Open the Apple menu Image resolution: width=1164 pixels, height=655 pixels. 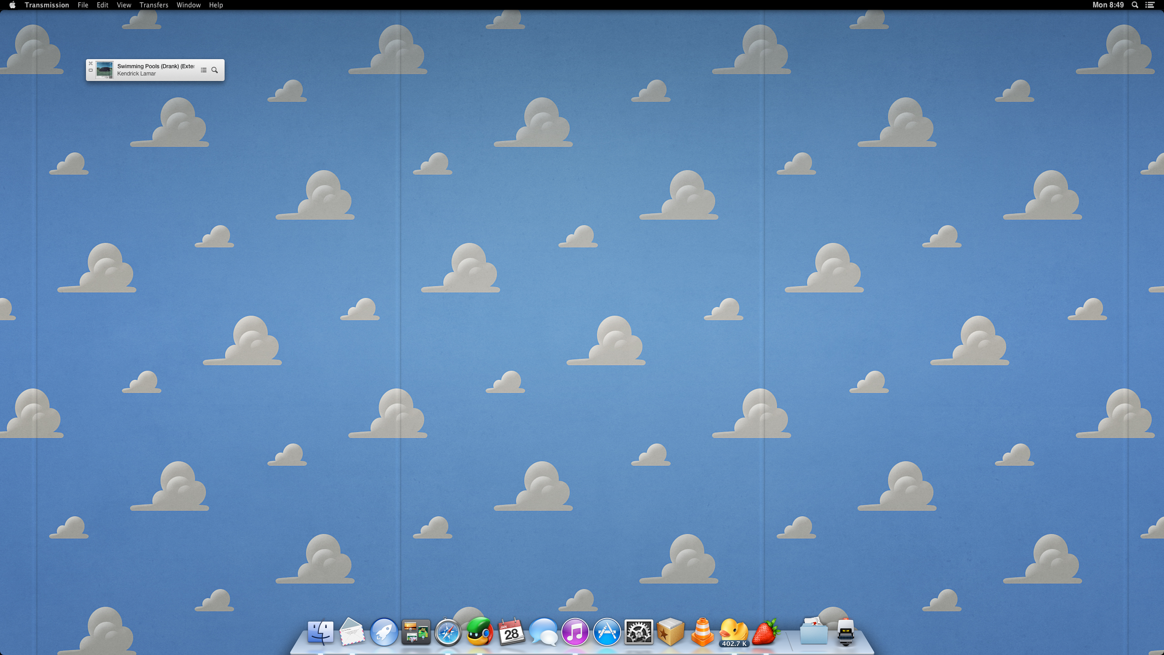(x=12, y=5)
